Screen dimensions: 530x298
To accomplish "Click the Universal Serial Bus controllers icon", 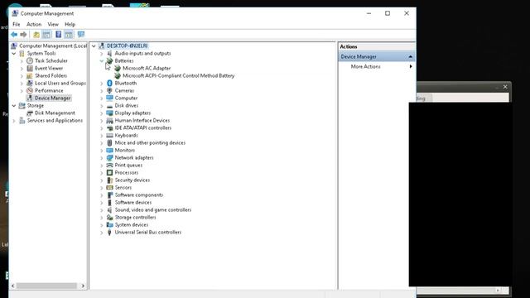I will (109, 232).
